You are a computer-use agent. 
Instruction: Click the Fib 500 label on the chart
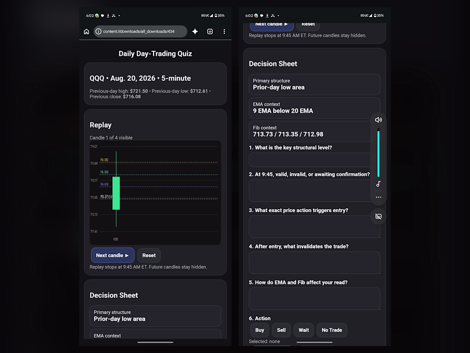104,172
